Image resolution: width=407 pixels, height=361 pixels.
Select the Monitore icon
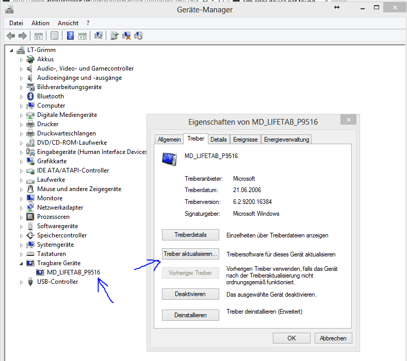pos(30,198)
